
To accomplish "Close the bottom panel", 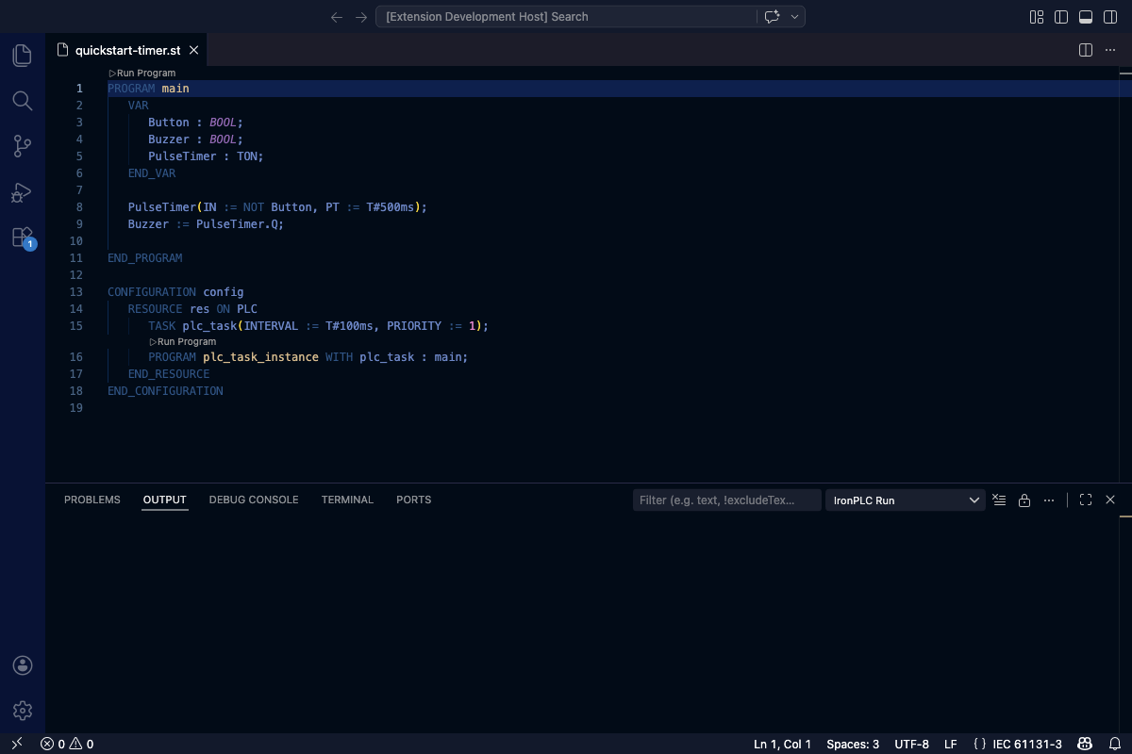I will pos(1110,500).
